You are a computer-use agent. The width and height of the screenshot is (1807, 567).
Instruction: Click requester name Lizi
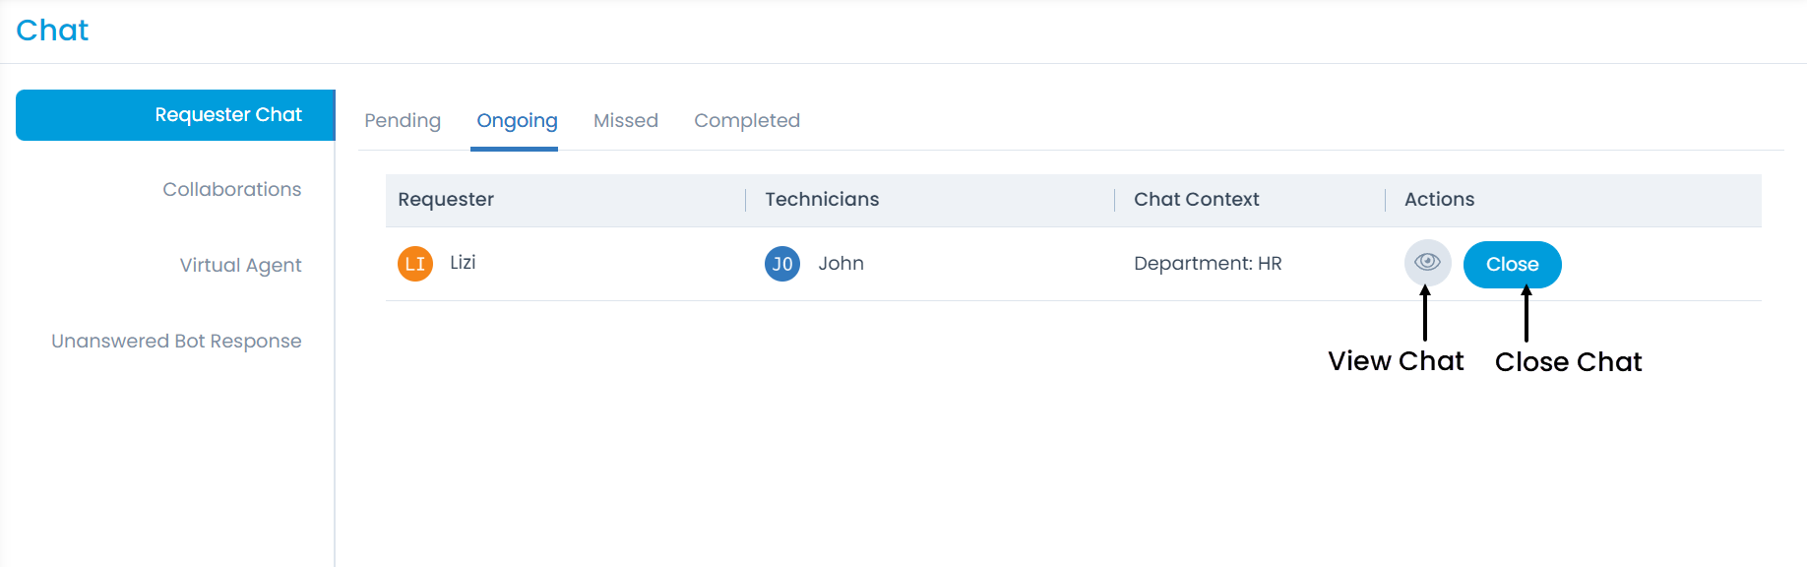(463, 263)
